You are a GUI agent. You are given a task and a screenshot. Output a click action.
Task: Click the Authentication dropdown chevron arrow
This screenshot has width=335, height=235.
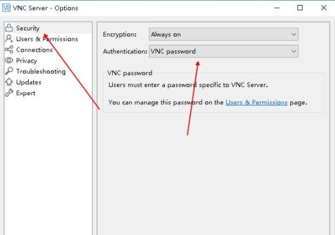click(x=294, y=52)
